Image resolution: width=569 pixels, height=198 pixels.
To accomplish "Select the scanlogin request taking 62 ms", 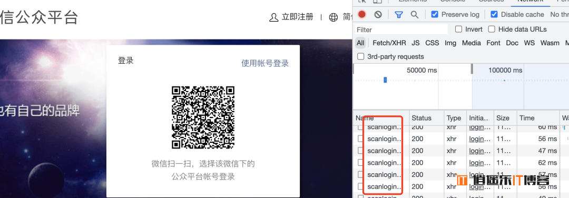I will coord(384,163).
